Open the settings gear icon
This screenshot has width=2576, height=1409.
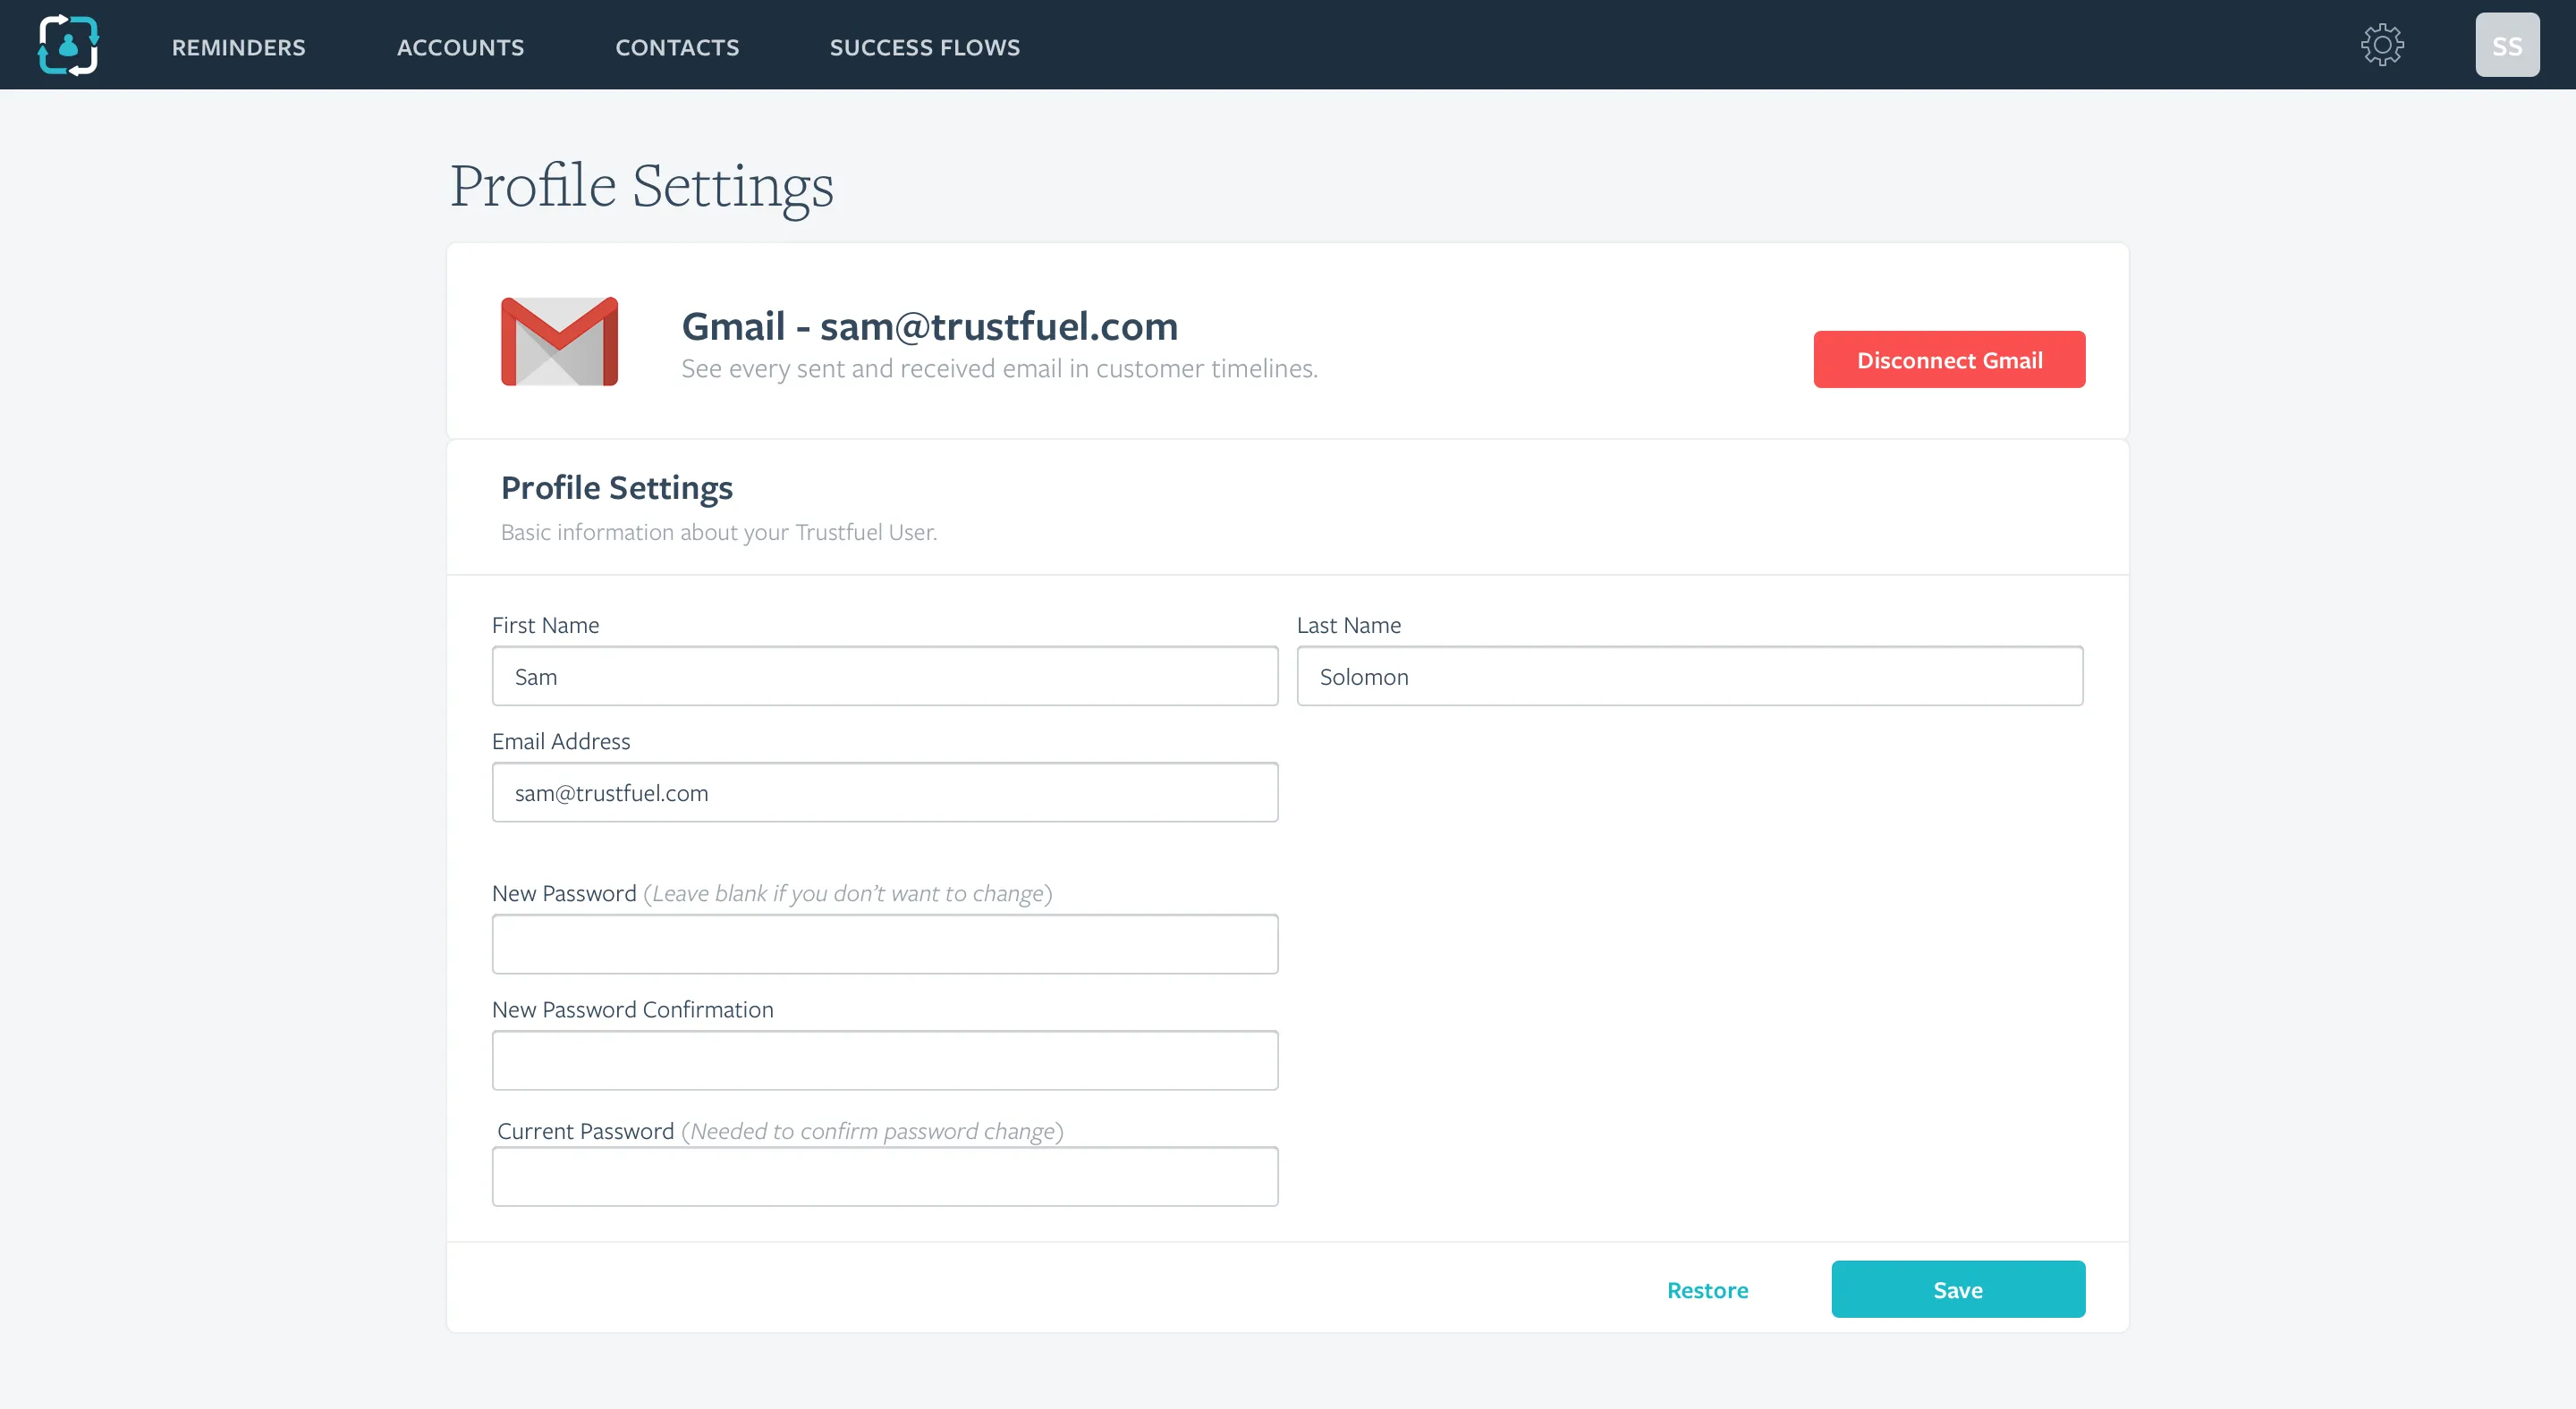[2383, 44]
